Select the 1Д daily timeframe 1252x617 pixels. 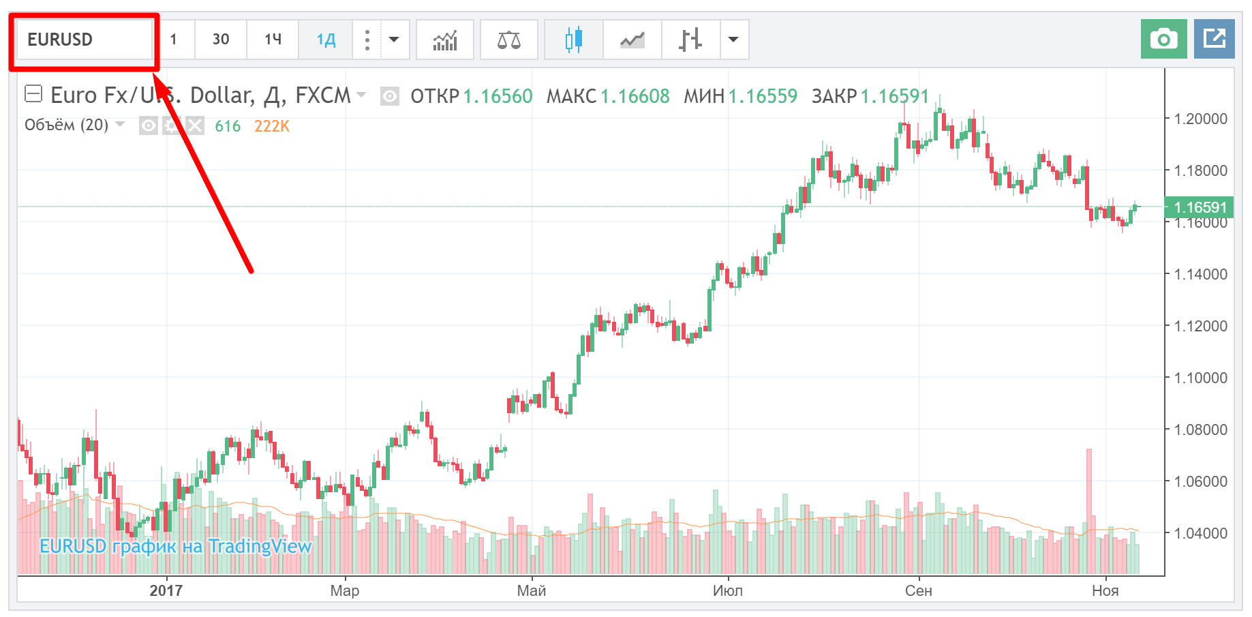point(326,40)
